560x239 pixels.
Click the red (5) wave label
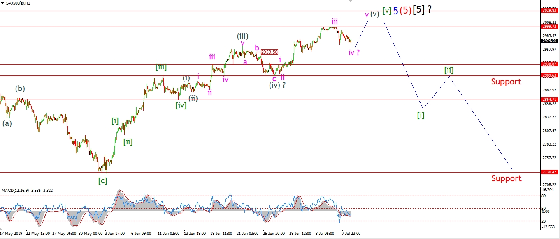click(406, 11)
